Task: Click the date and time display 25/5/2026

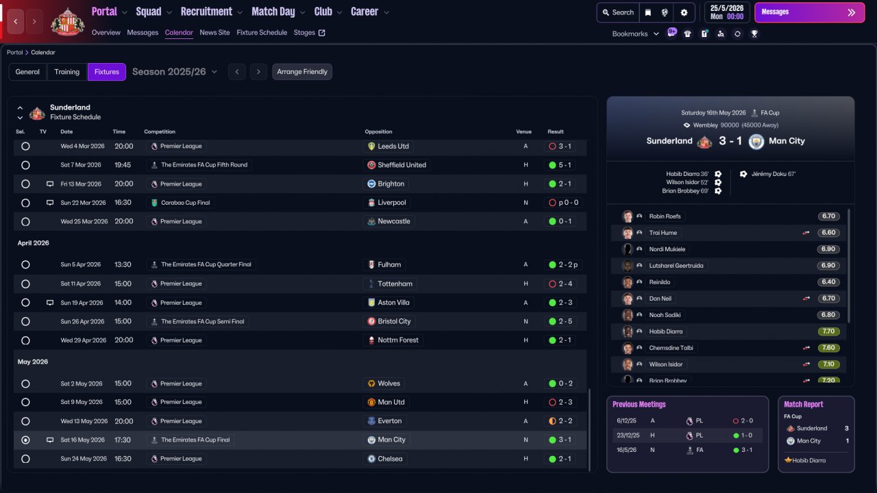Action: tap(727, 12)
